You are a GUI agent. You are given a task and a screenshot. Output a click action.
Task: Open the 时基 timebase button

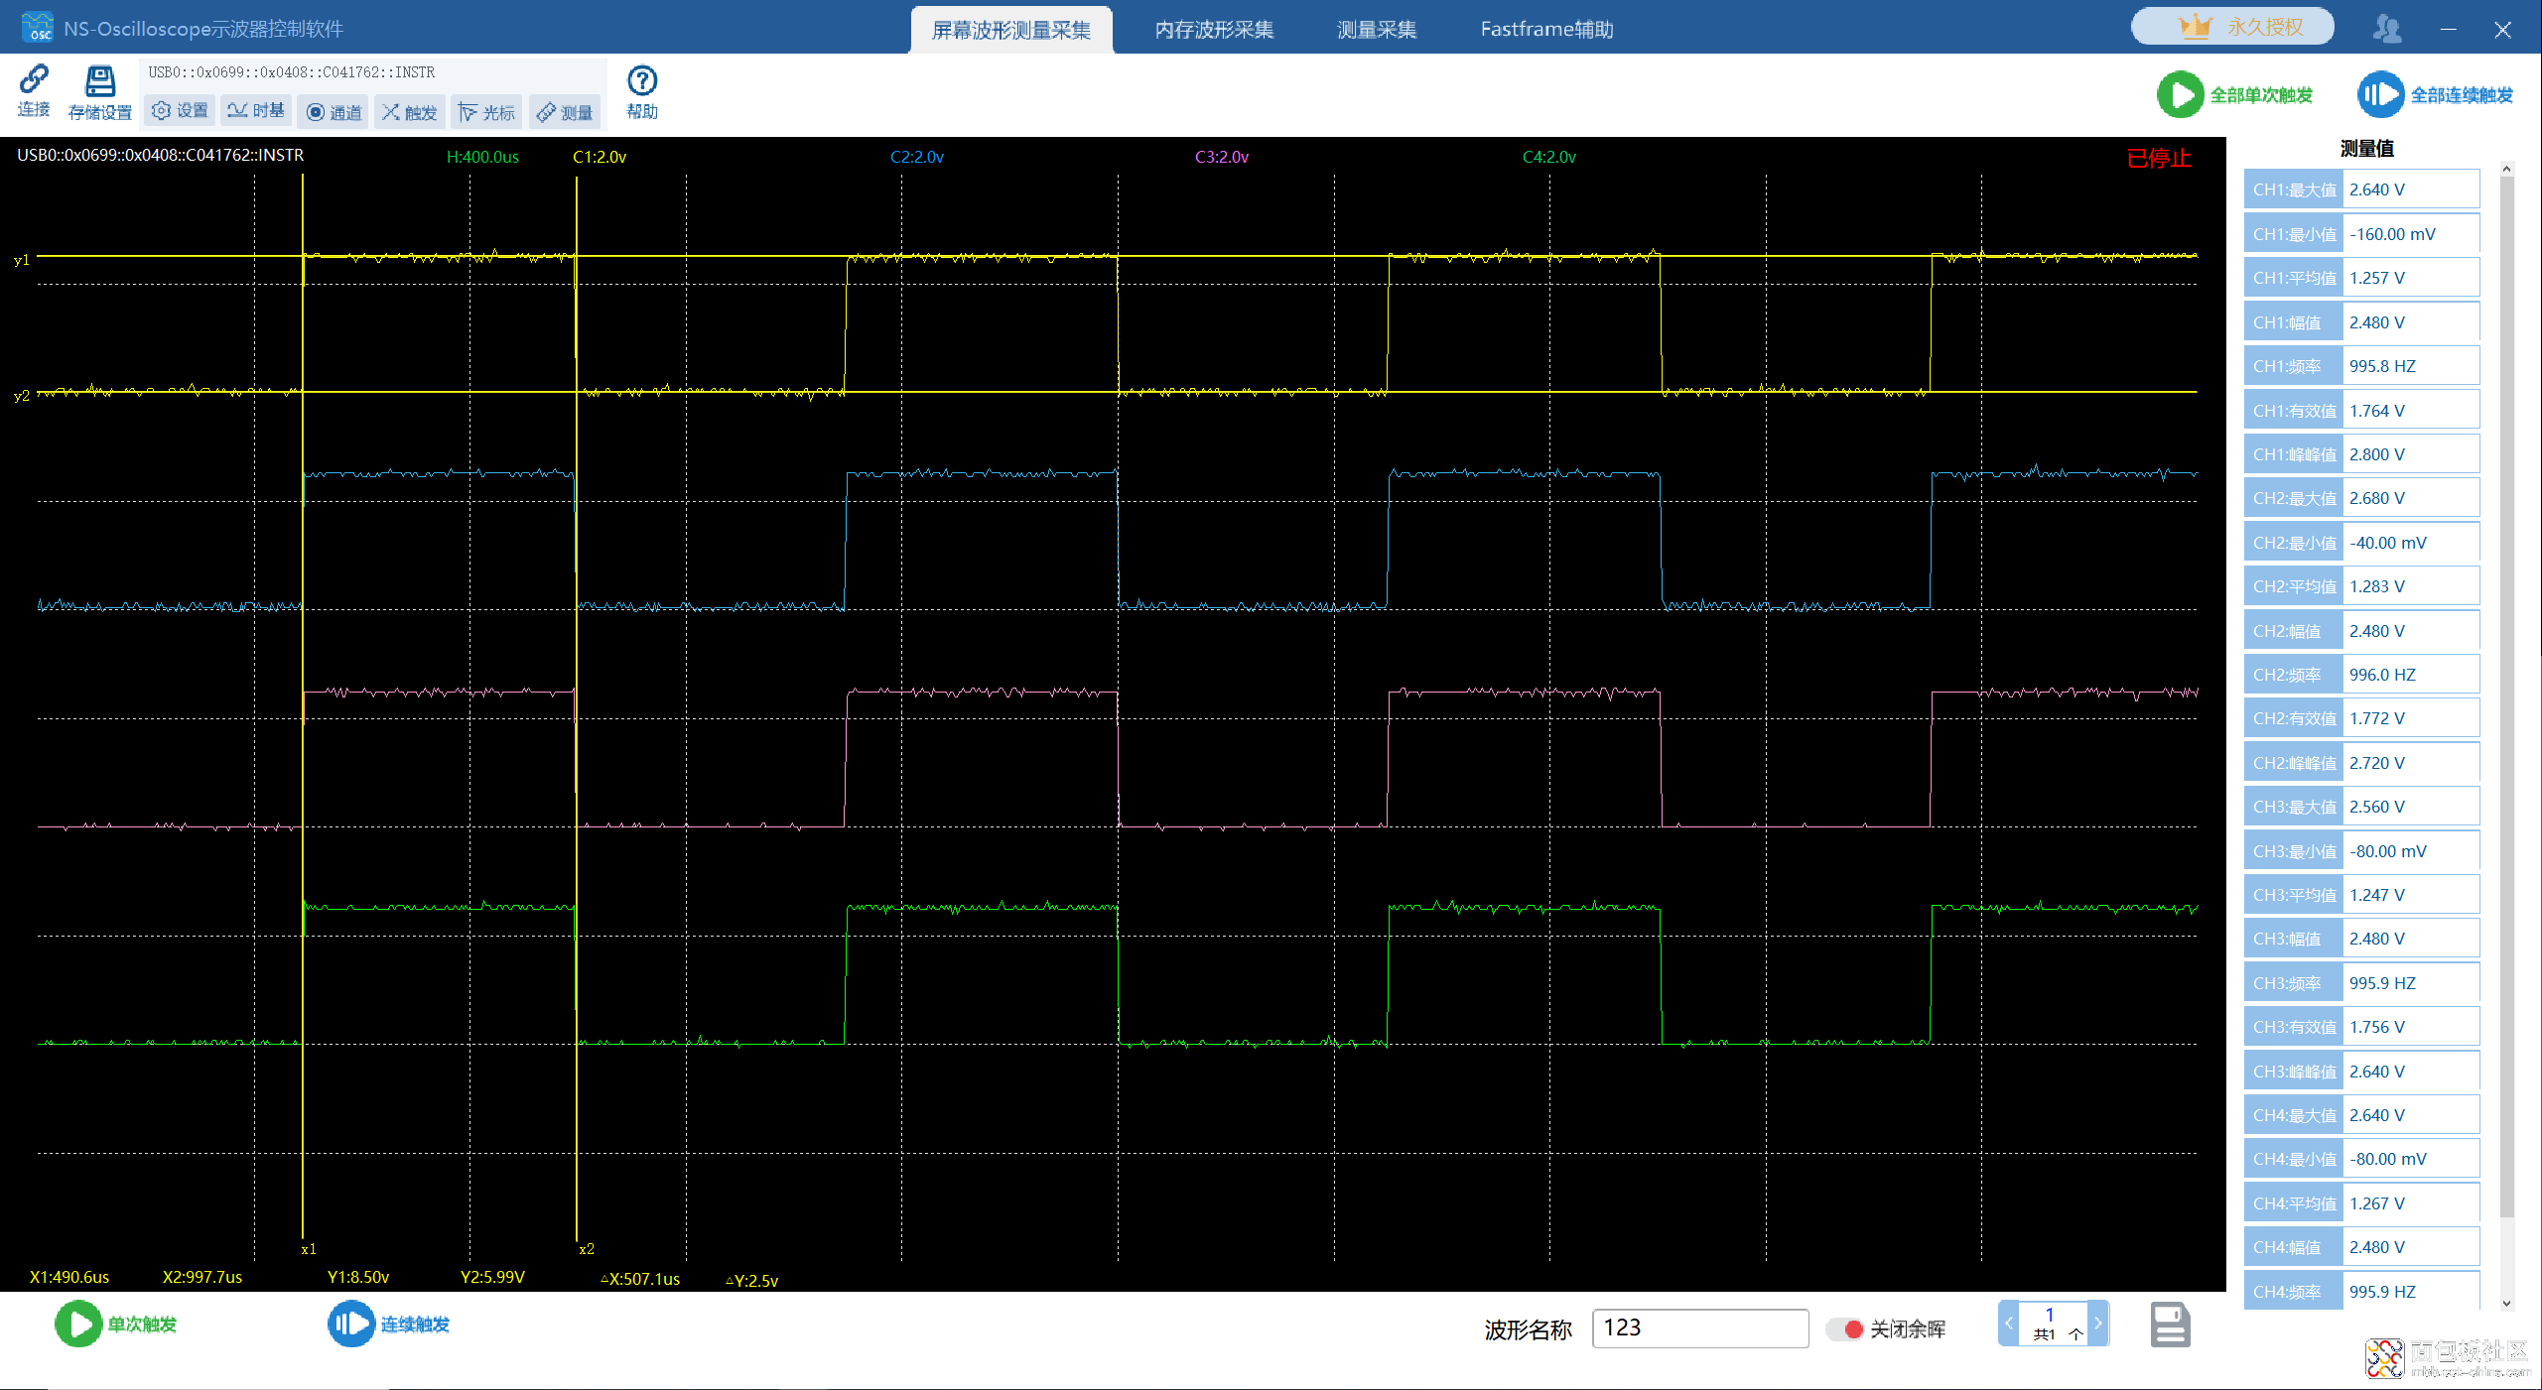(256, 111)
